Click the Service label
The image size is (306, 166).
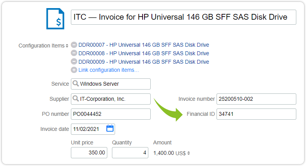pos(60,84)
